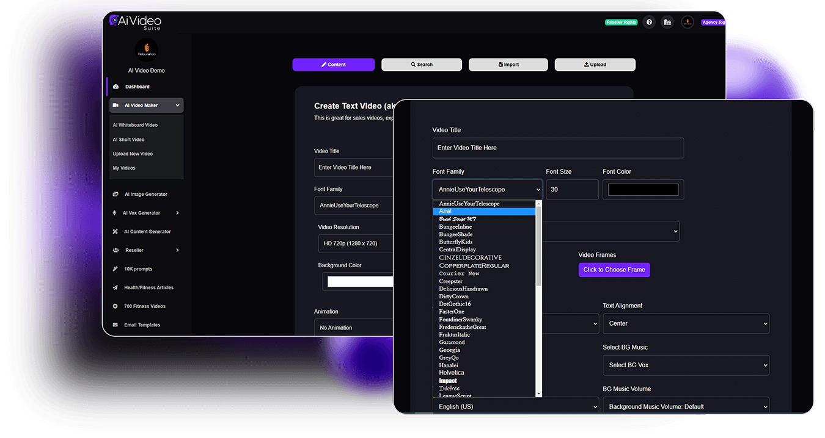Click the Health/Fitness Articles icon

coord(116,288)
